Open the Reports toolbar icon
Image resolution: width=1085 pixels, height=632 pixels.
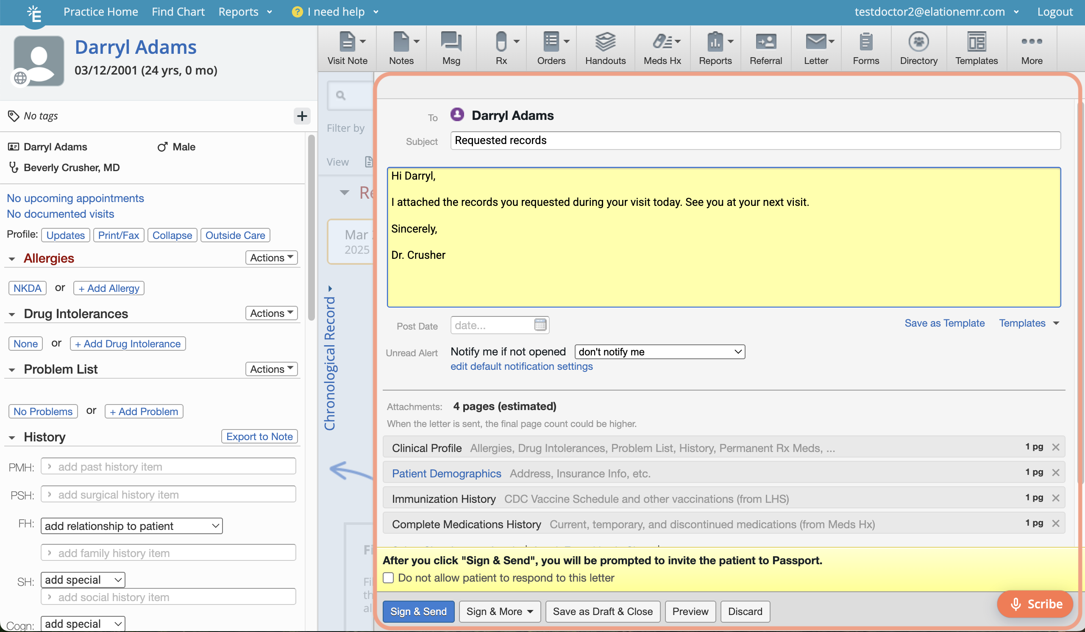coord(715,48)
